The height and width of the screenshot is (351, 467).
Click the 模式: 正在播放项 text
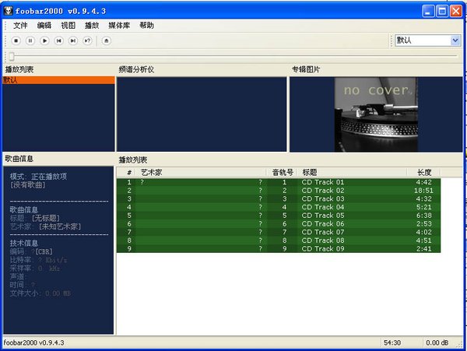38,177
